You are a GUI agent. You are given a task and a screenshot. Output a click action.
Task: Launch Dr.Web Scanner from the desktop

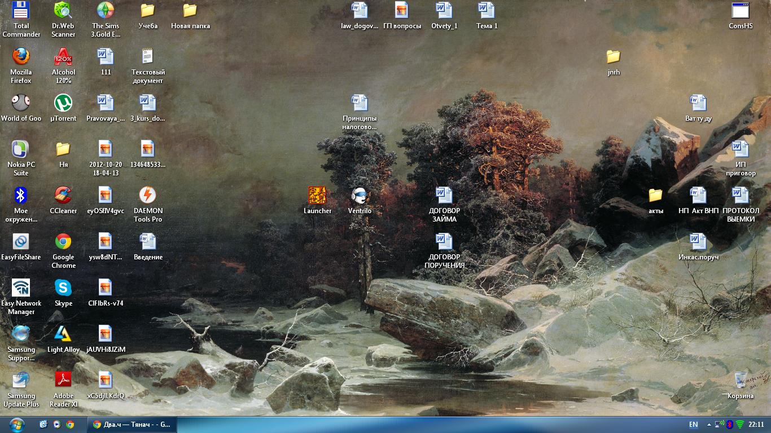(x=63, y=19)
